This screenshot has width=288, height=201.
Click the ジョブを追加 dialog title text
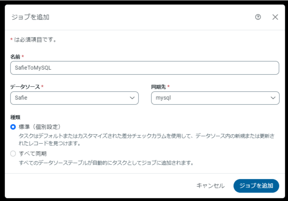[30, 17]
